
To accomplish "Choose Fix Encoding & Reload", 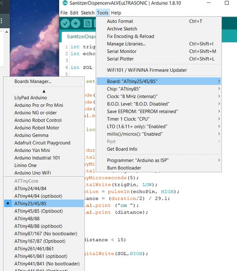I will click(158, 36).
